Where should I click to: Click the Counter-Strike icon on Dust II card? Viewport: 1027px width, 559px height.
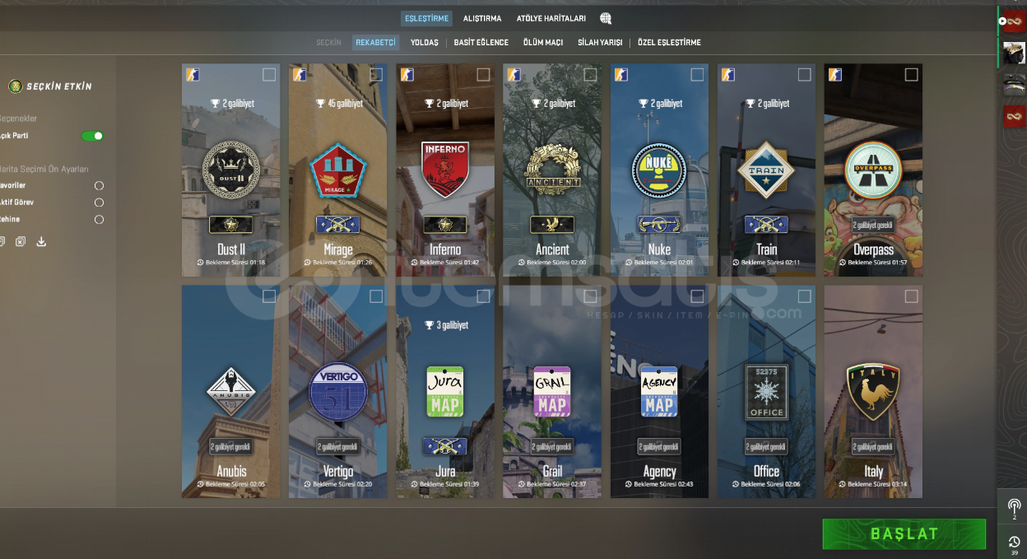[x=193, y=75]
